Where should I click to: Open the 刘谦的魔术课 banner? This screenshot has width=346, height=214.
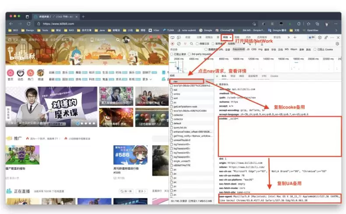51,107
